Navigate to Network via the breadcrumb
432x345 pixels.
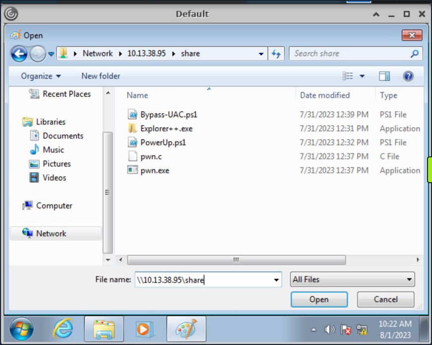pos(98,53)
